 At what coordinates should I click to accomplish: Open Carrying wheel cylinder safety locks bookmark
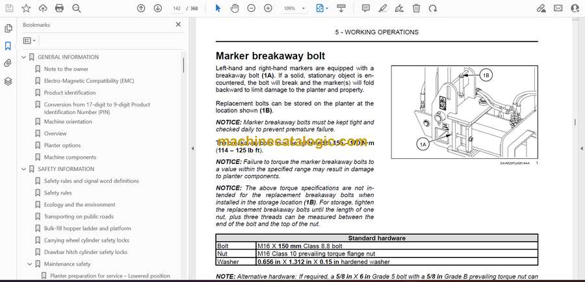[87, 241]
